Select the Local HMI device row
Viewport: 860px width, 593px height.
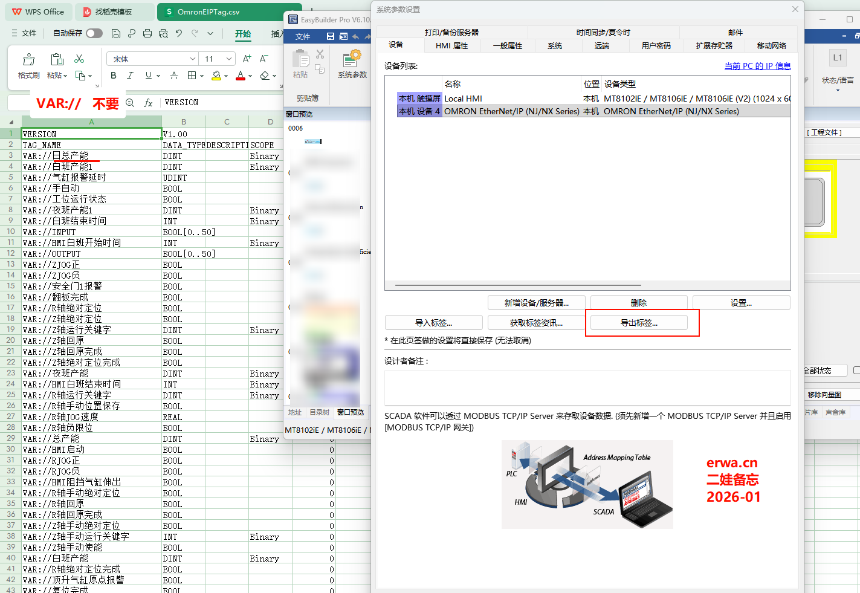pos(593,99)
